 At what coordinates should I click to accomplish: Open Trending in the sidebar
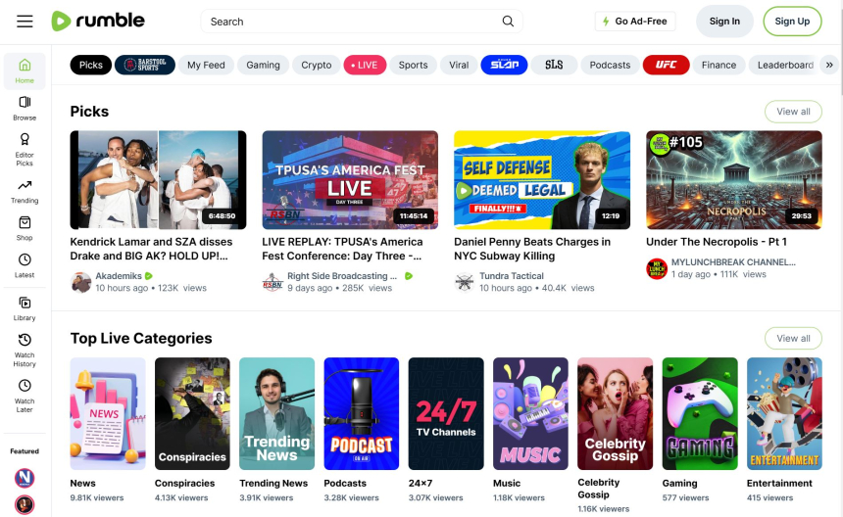point(25,192)
